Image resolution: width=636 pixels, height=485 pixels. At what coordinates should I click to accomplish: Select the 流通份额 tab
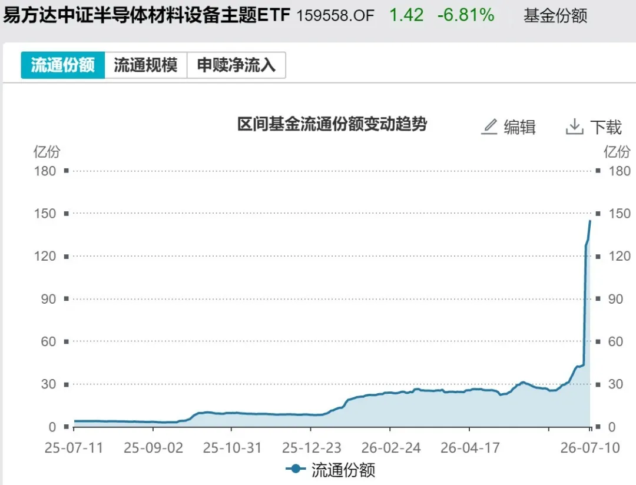(x=63, y=65)
